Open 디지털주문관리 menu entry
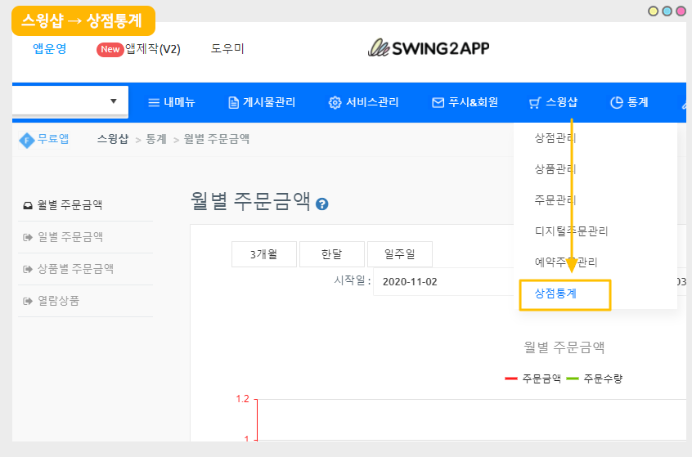 (572, 231)
